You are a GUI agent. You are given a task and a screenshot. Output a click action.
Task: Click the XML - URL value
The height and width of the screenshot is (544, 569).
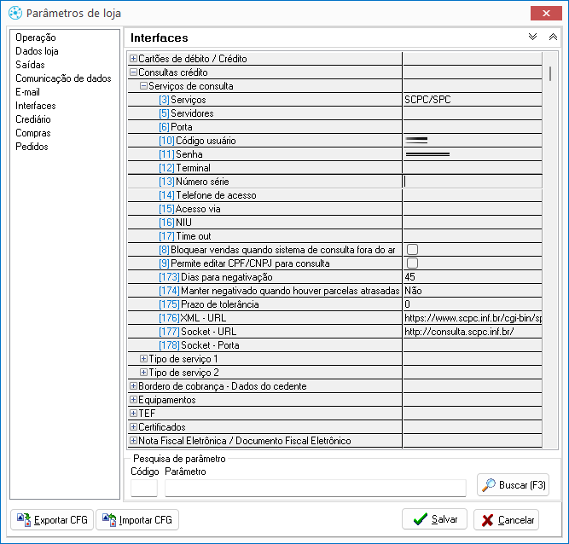(x=472, y=318)
